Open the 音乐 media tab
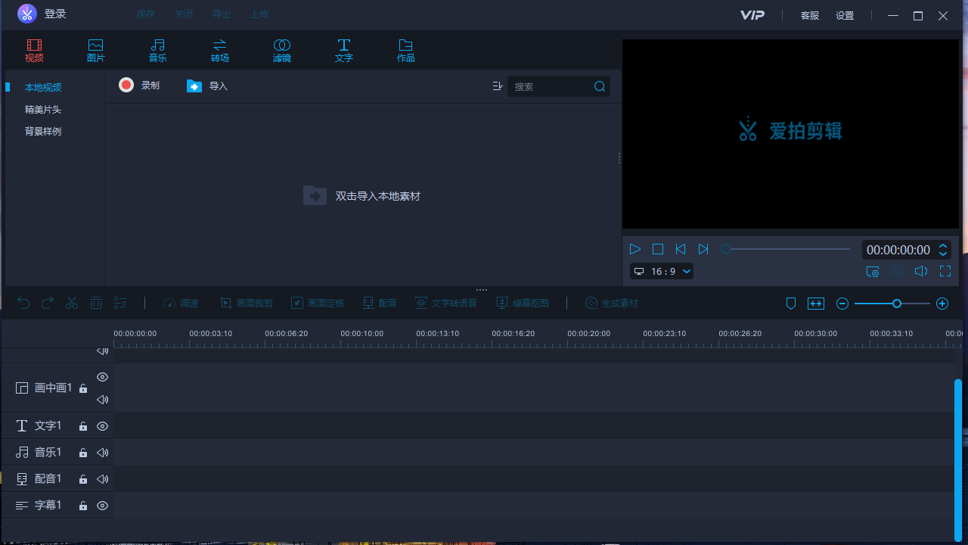Viewport: 968px width, 545px height. coord(158,51)
